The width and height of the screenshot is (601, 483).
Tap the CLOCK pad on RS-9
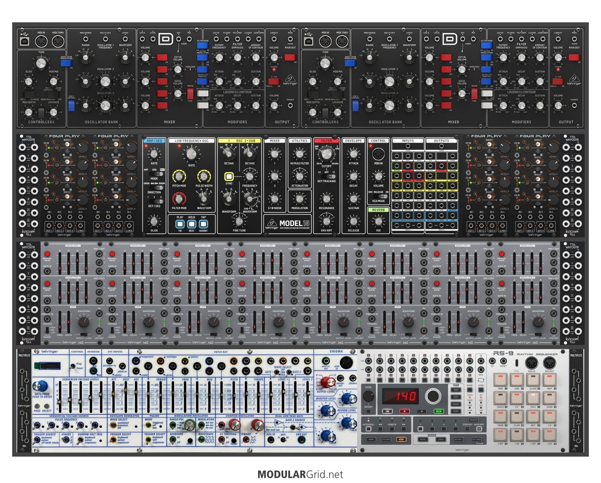(x=533, y=380)
